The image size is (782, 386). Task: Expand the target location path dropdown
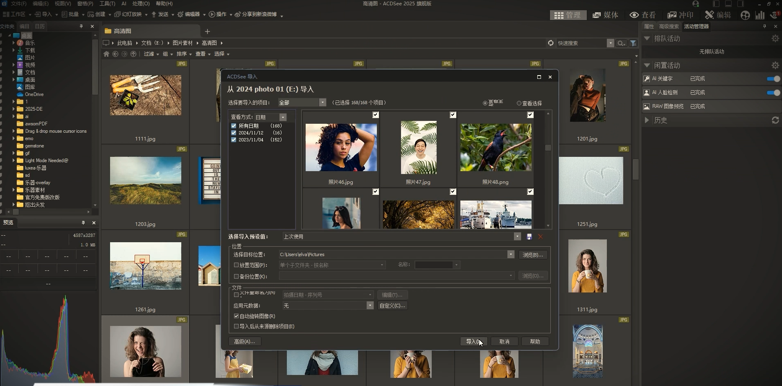[x=511, y=254]
